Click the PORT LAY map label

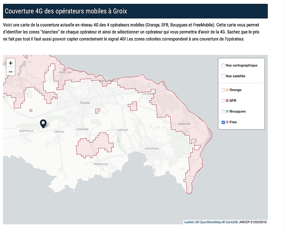(65, 72)
